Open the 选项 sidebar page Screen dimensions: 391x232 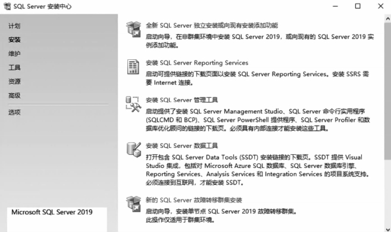[x=14, y=112]
